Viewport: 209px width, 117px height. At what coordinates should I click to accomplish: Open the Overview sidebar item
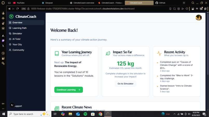(26, 22)
